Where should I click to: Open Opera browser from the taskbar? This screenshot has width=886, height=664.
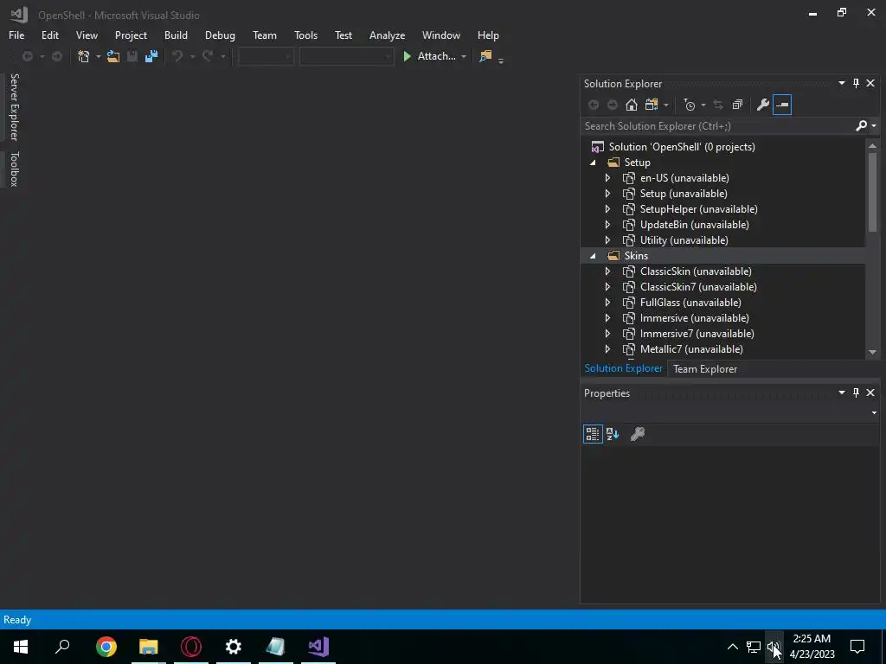[191, 647]
